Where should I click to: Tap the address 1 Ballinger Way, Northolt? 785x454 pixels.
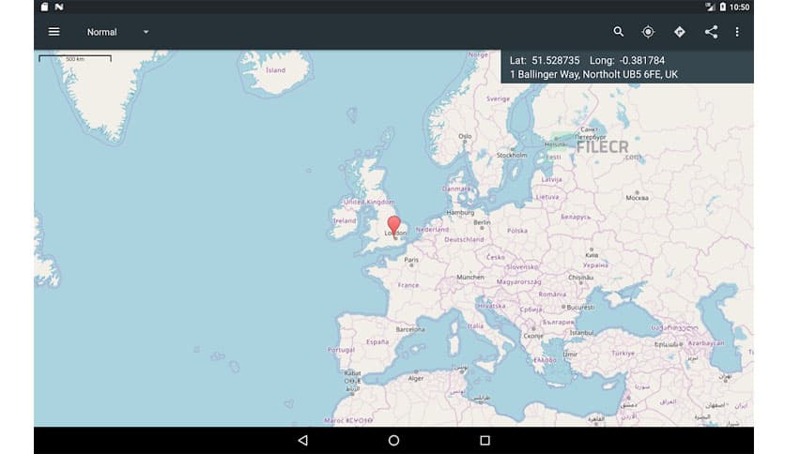pos(593,74)
